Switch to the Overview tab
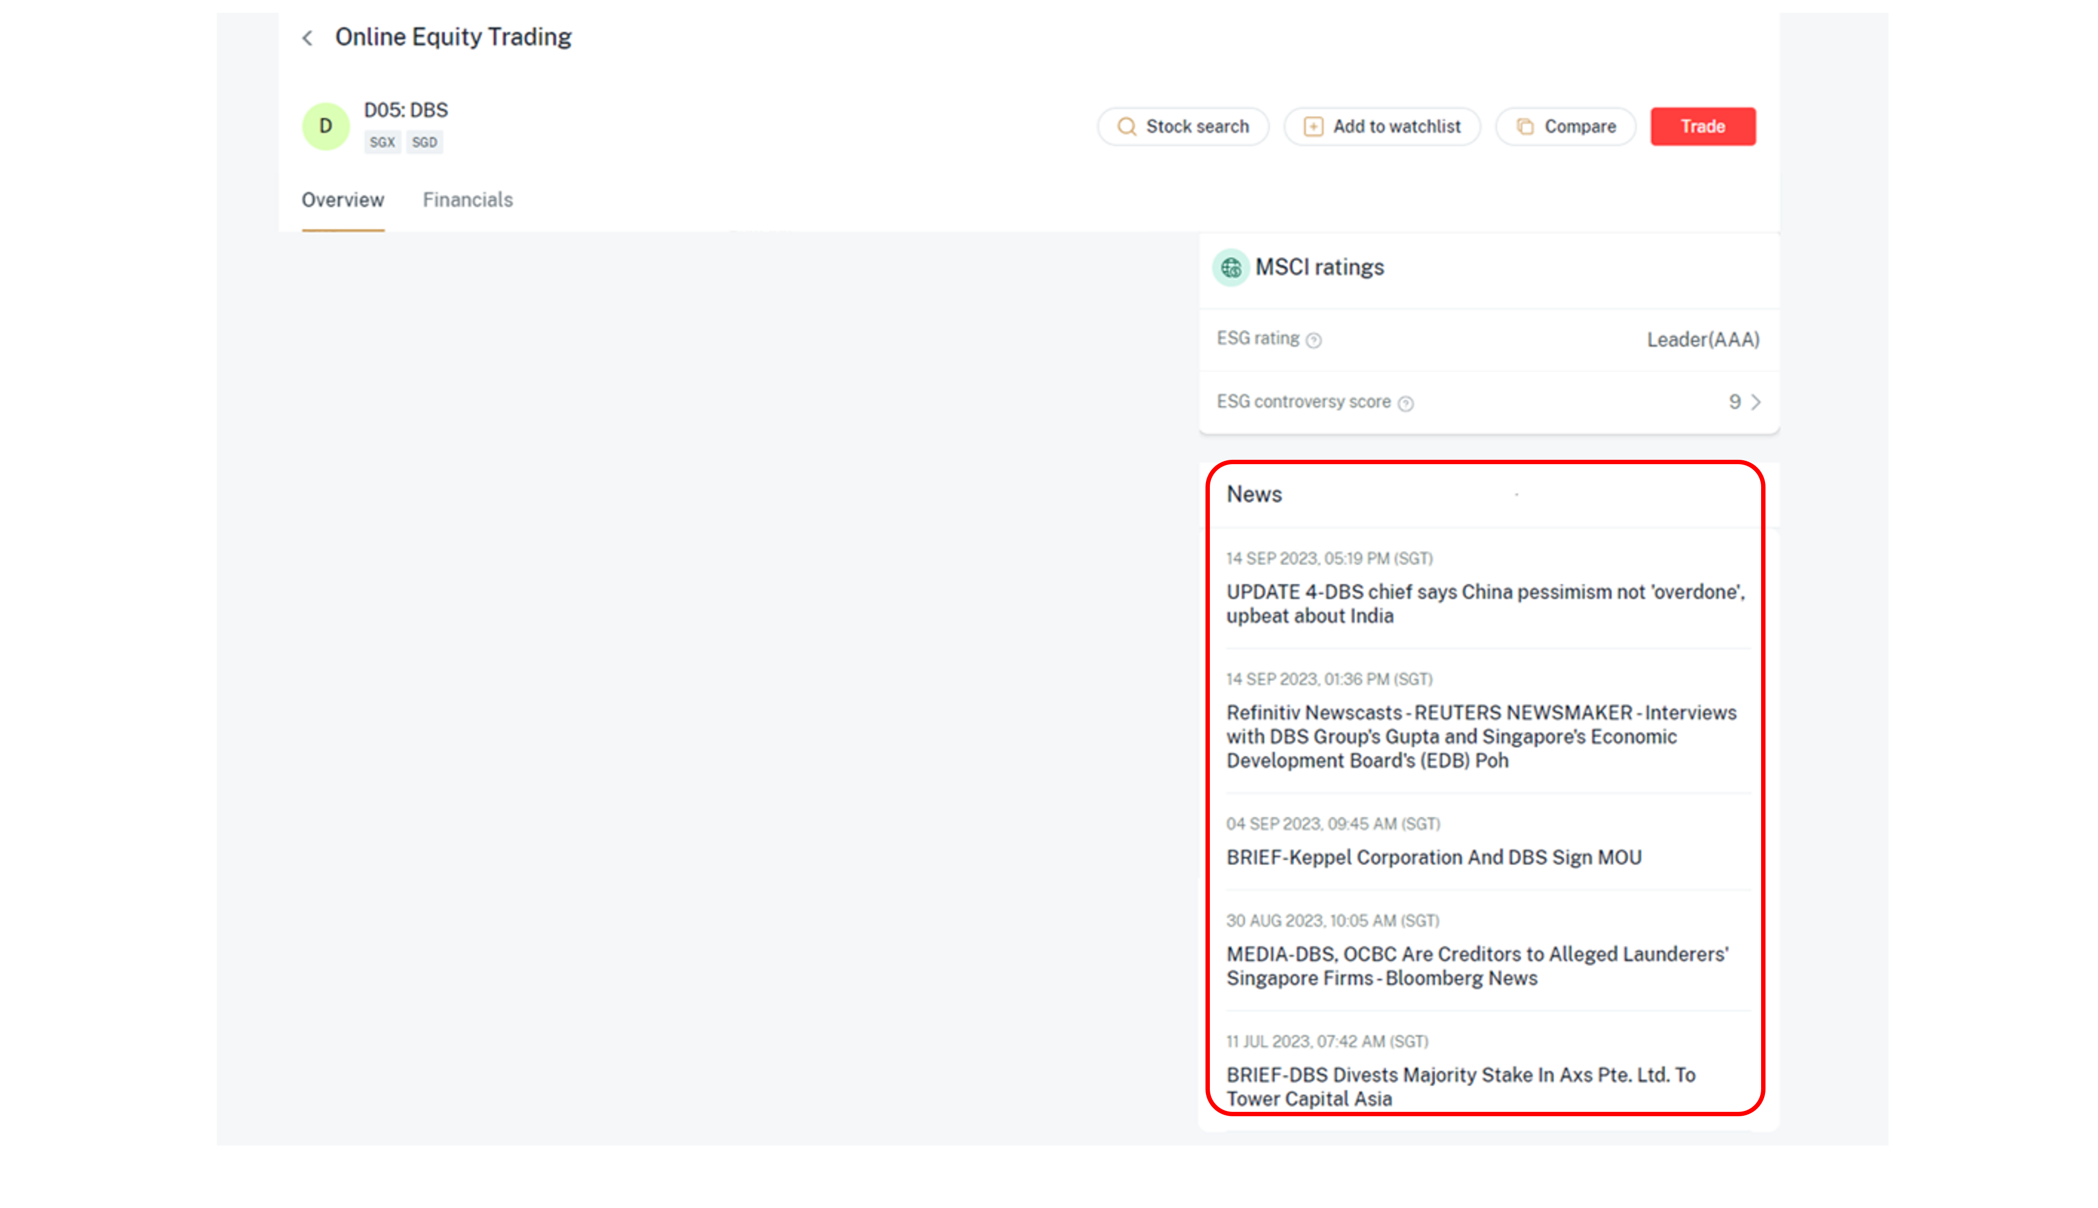 point(343,200)
